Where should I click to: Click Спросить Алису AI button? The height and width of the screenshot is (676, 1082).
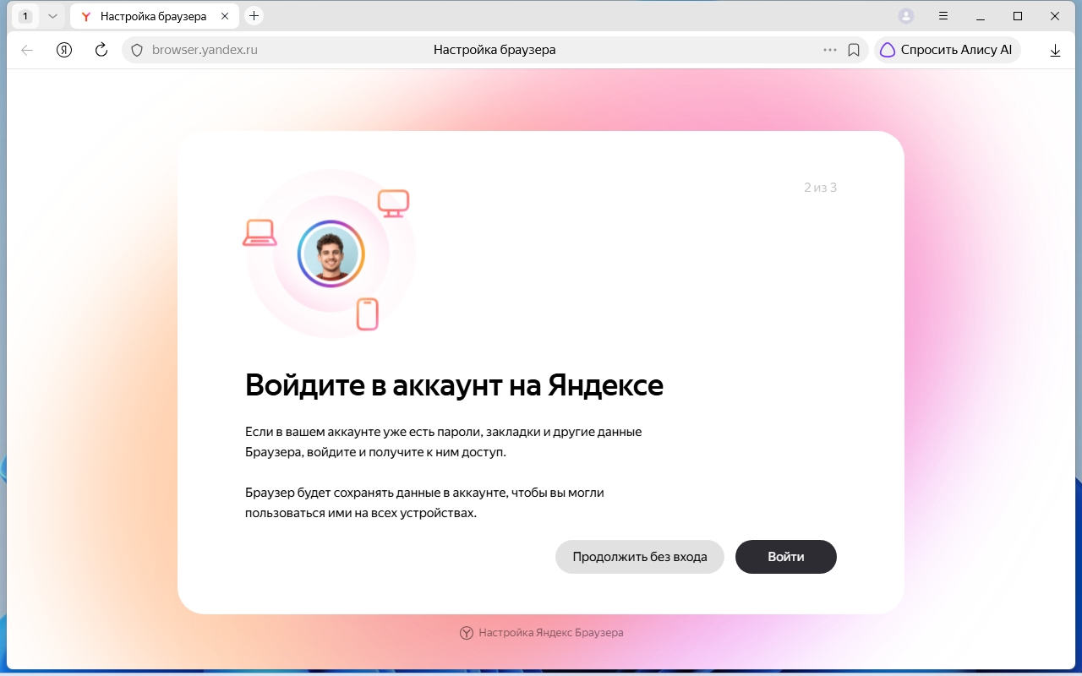(947, 50)
